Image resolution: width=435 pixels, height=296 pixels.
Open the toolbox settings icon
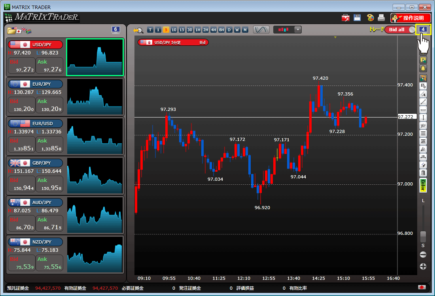tap(345, 18)
